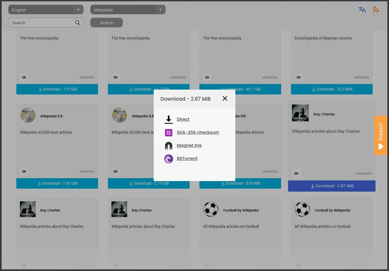Open the SHA-256 checksum link

click(x=198, y=132)
